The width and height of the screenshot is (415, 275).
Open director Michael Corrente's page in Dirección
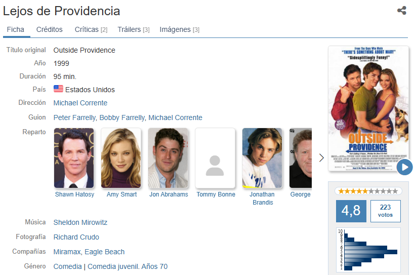pos(80,103)
